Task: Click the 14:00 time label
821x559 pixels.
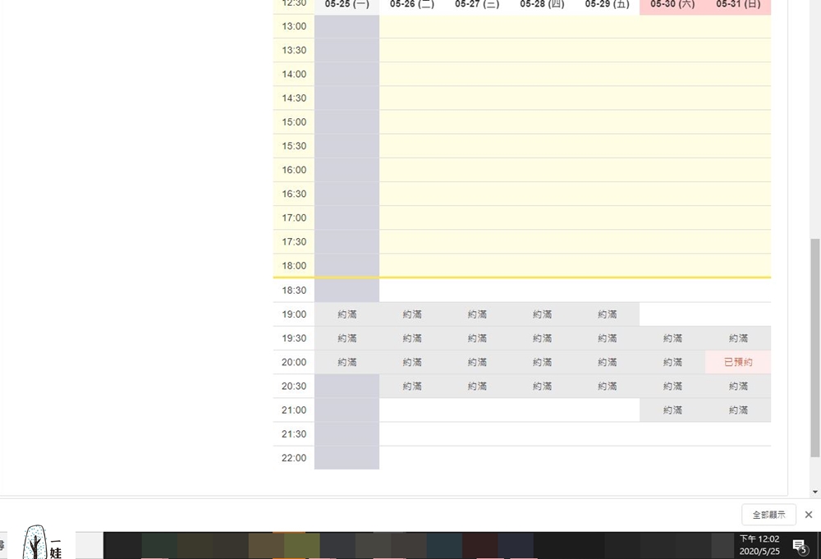Action: 294,75
